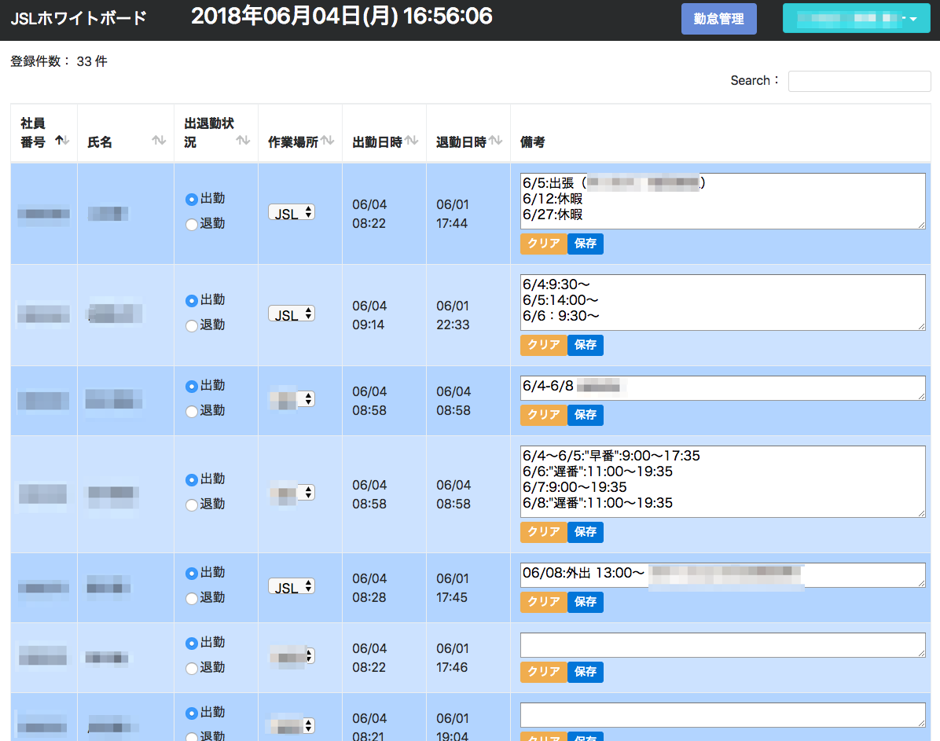Set 出勤 radio in the 6/4-6/8 note row
The height and width of the screenshot is (741, 940).
(x=191, y=386)
